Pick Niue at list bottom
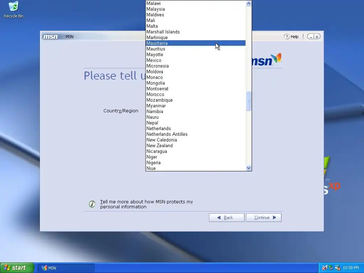Image resolution: width=364 pixels, height=273 pixels. click(x=196, y=168)
